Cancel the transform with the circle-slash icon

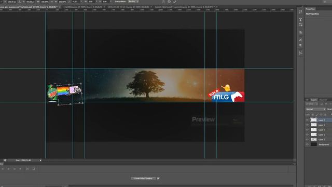click(x=169, y=2)
